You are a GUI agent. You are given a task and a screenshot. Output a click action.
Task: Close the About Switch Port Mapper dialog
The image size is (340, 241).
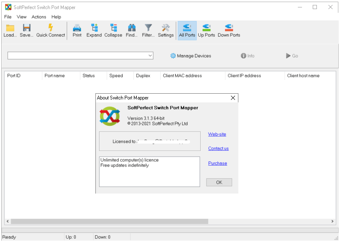[x=233, y=98]
